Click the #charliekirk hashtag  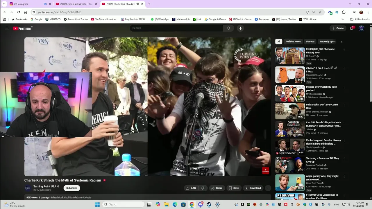[57, 197]
